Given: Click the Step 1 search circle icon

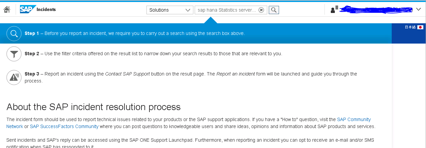Looking at the screenshot, I should click(x=14, y=34).
